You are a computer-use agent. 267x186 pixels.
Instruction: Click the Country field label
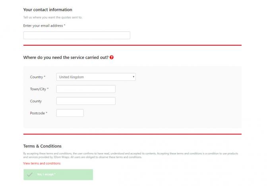38,77
